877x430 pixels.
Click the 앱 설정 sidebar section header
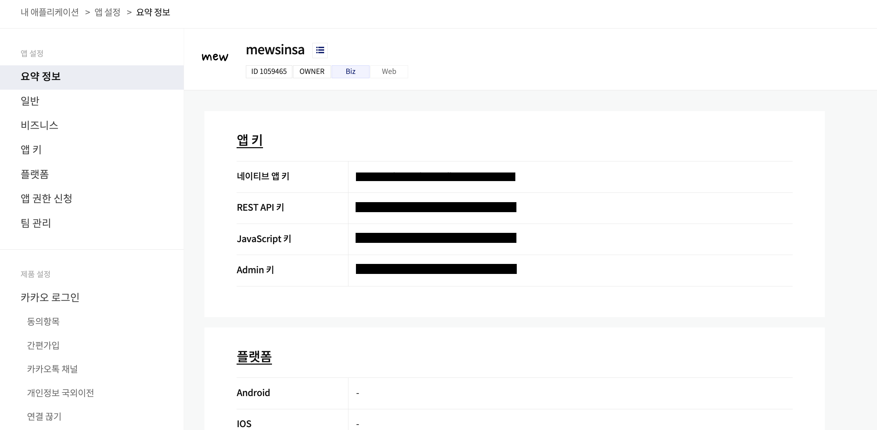click(x=32, y=54)
